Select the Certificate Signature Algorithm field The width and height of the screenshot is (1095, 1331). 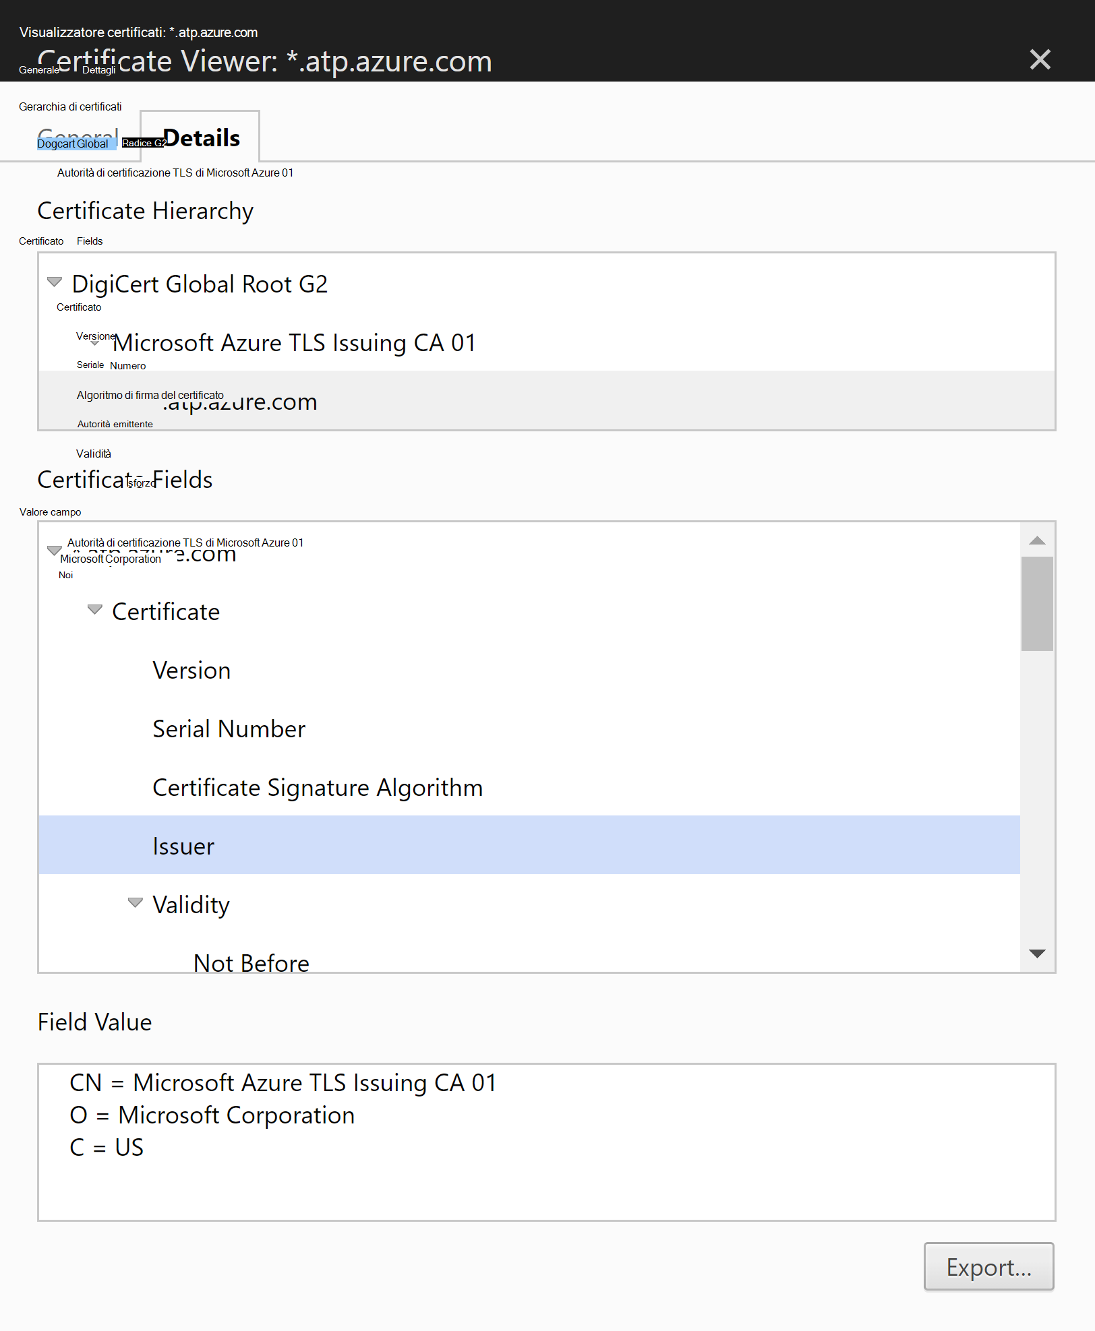318,787
